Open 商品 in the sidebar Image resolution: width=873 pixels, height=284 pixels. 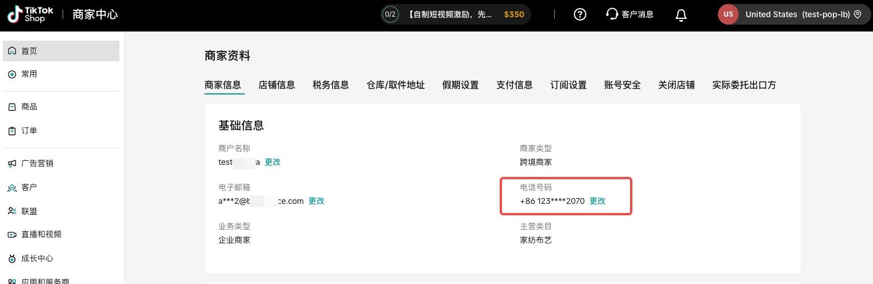29,107
